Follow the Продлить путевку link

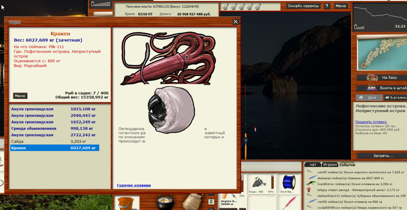[x=371, y=122]
